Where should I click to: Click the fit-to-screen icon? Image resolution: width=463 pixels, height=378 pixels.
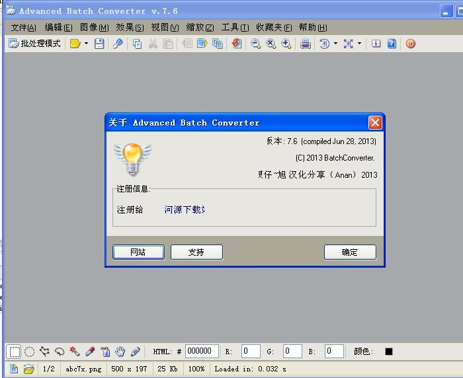pyautogui.click(x=349, y=44)
